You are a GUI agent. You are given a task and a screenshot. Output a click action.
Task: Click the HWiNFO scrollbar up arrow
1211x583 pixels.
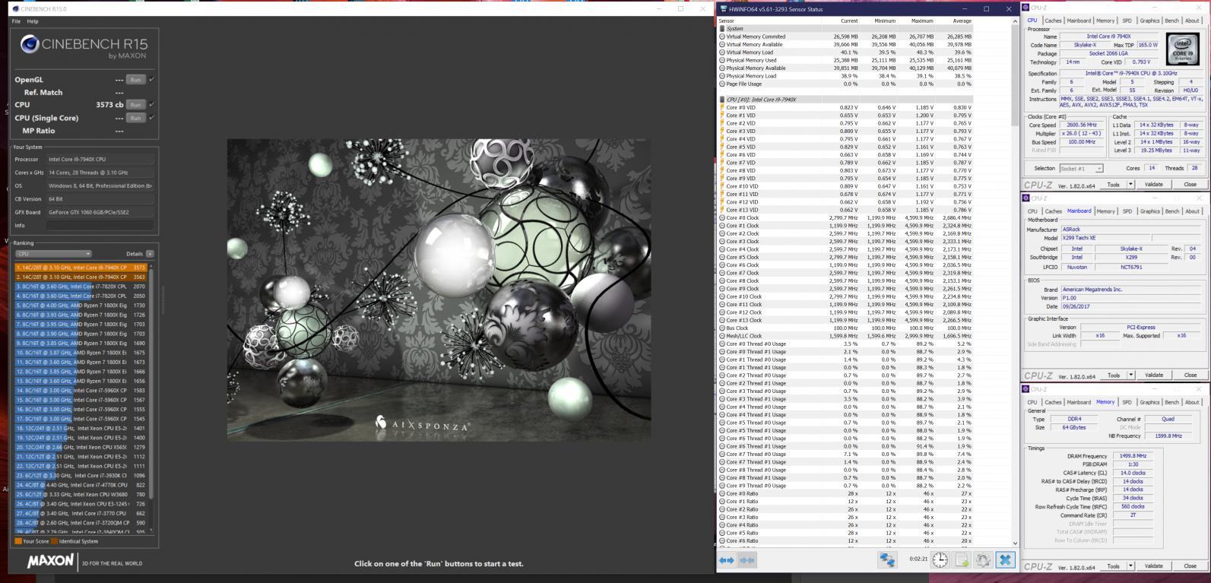[x=1015, y=21]
